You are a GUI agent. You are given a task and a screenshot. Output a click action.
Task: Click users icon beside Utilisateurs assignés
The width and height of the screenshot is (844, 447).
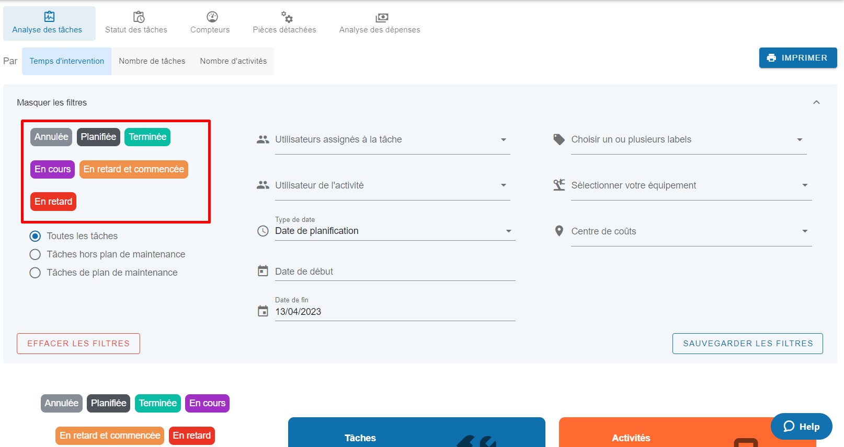pyautogui.click(x=263, y=139)
